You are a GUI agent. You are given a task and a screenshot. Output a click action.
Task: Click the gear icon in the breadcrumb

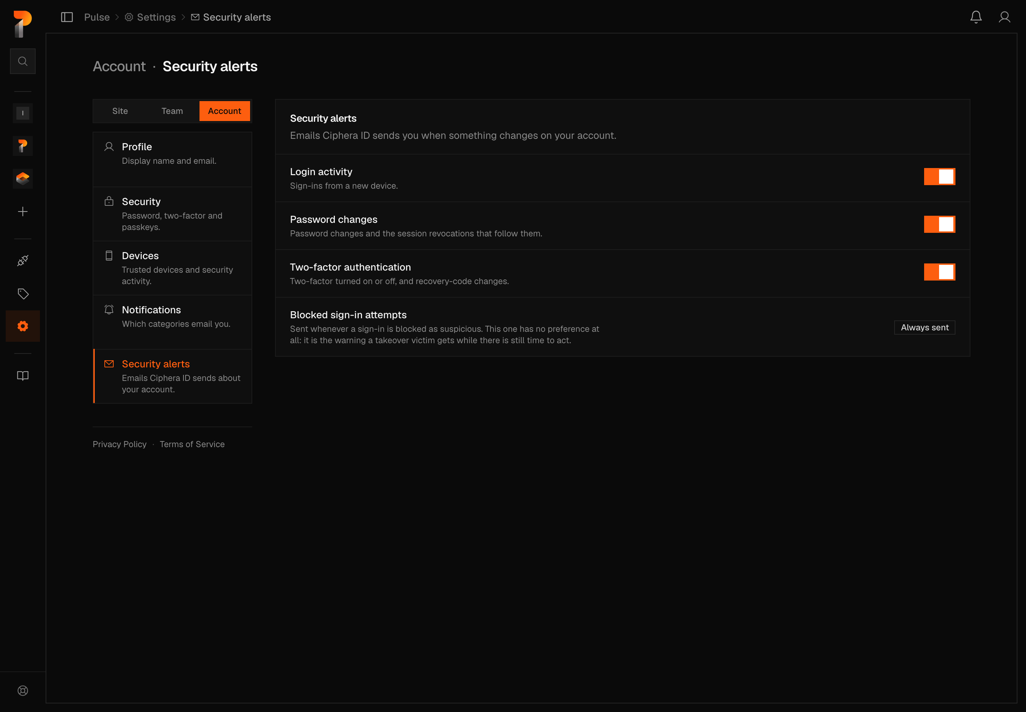[x=129, y=17]
